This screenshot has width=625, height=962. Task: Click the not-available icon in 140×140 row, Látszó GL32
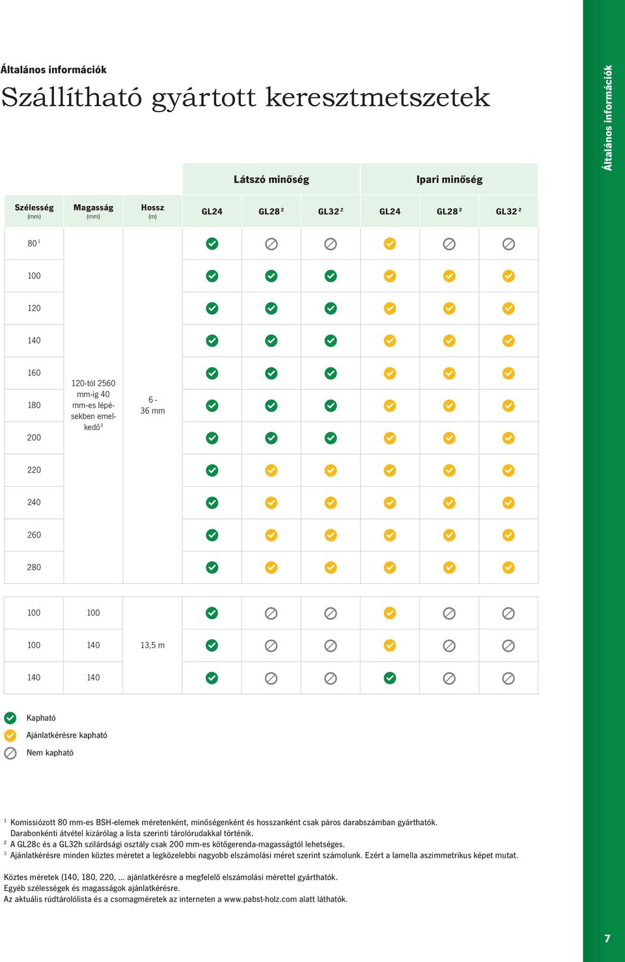pos(331,678)
